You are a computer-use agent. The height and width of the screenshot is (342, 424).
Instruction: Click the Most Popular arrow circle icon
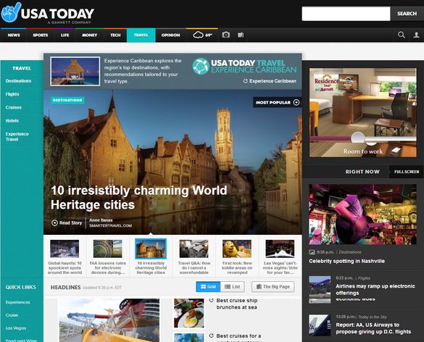[x=296, y=102]
